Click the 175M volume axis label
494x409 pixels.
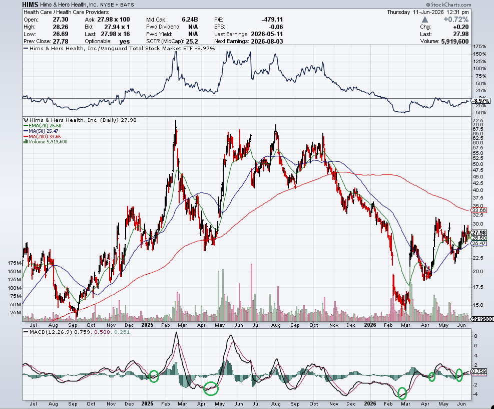(x=15, y=263)
